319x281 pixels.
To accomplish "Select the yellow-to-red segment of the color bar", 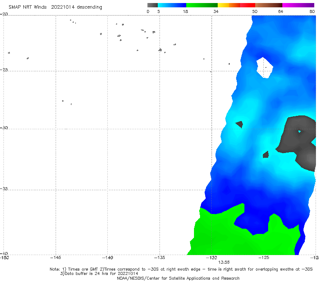I will tap(236, 5).
